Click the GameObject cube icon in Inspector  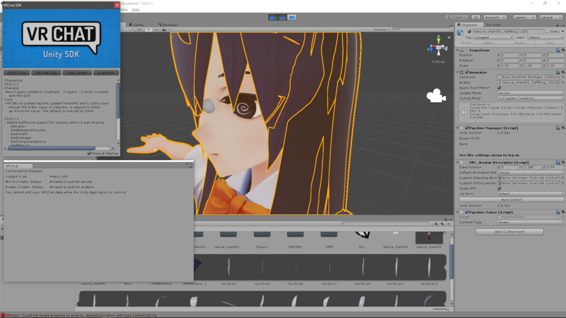(460, 33)
